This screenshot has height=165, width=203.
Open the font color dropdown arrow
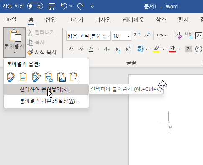click(x=180, y=49)
